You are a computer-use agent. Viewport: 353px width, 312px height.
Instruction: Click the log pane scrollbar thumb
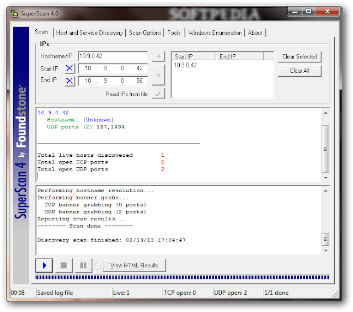click(325, 239)
